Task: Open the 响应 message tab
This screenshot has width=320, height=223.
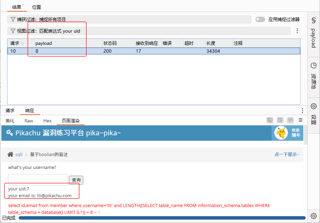Action: (x=30, y=110)
